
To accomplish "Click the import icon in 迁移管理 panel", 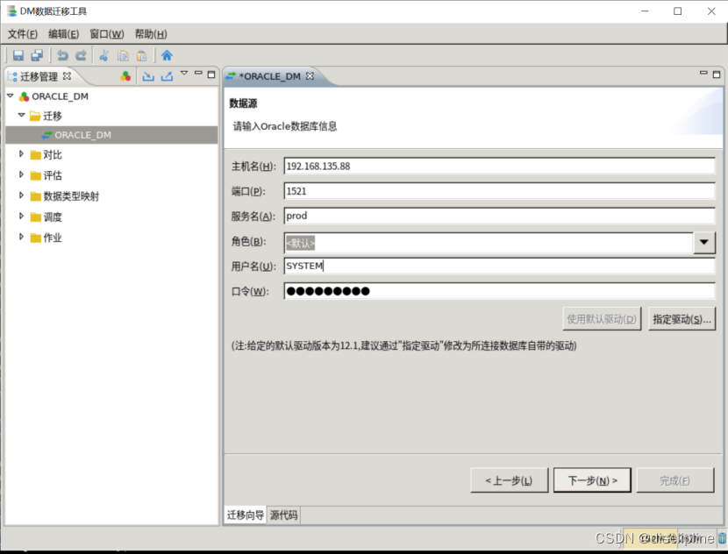I will [149, 76].
